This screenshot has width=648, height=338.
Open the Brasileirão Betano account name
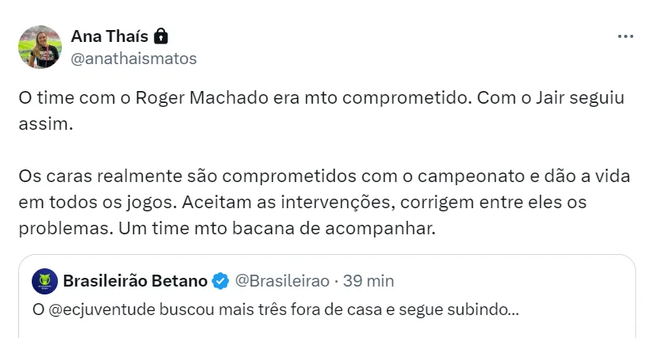click(x=135, y=281)
